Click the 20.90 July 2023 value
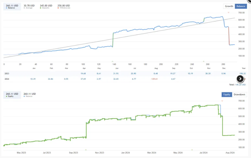 (x=133, y=74)
